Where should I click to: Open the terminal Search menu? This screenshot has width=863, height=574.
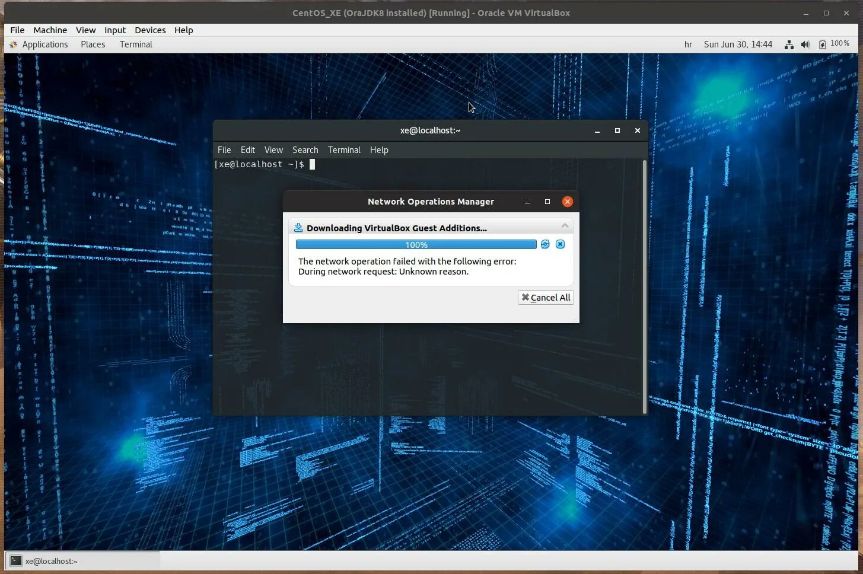[305, 150]
